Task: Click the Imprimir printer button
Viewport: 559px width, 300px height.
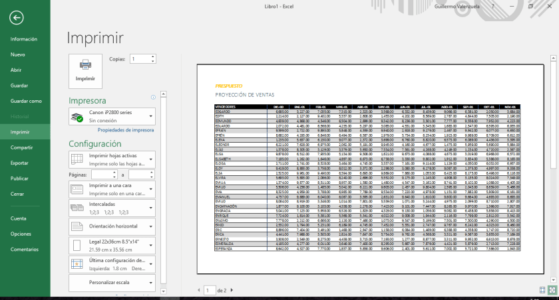Action: [85, 70]
